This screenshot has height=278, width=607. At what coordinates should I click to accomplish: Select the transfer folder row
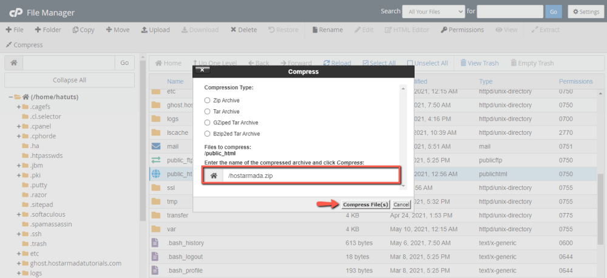(374, 215)
